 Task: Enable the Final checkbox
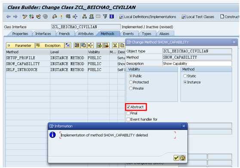(x=129, y=113)
